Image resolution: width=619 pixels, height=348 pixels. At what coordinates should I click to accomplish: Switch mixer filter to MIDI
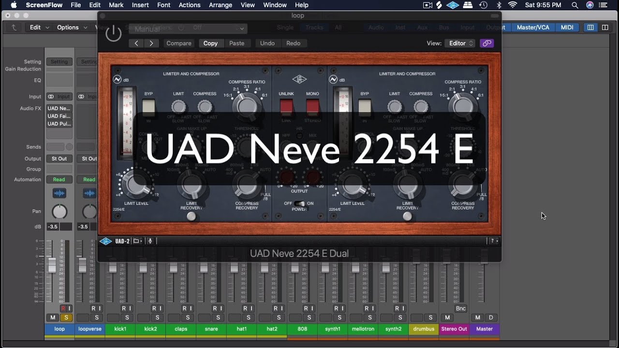click(567, 28)
